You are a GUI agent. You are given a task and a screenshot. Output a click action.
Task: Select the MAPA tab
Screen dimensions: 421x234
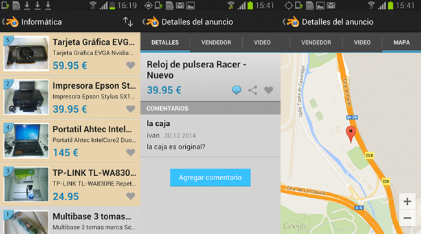[402, 42]
